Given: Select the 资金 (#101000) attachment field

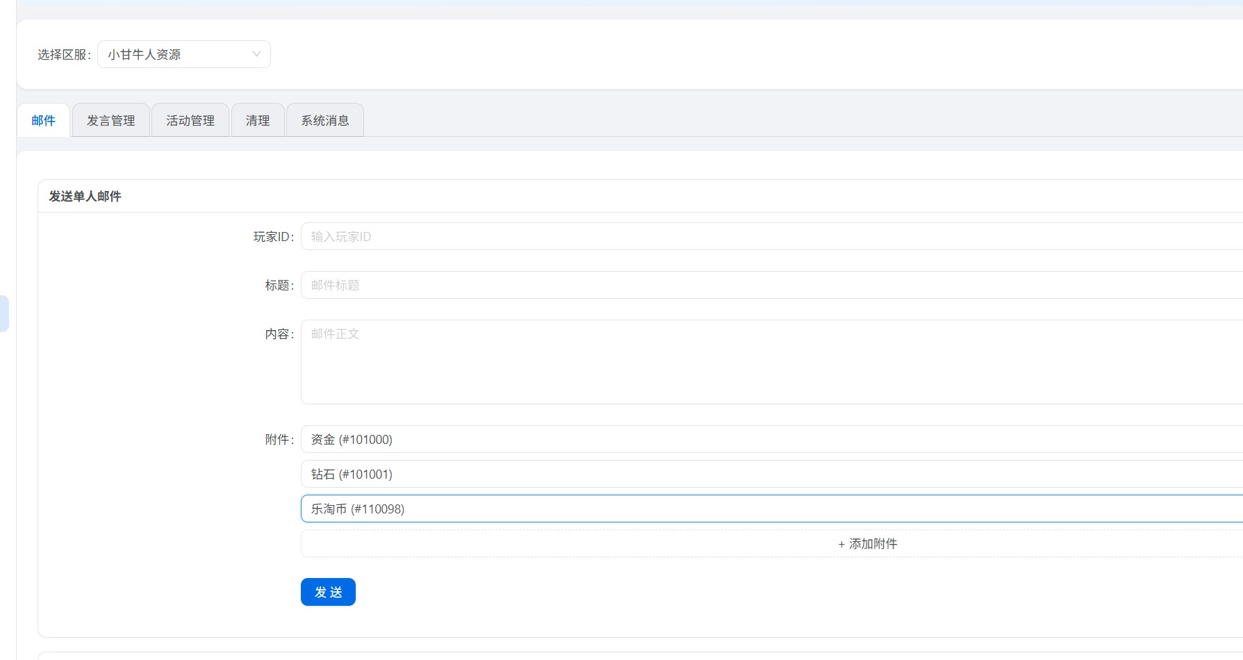Looking at the screenshot, I should coord(772,439).
